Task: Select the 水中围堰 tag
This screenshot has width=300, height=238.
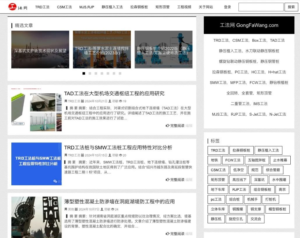Action: click(279, 180)
